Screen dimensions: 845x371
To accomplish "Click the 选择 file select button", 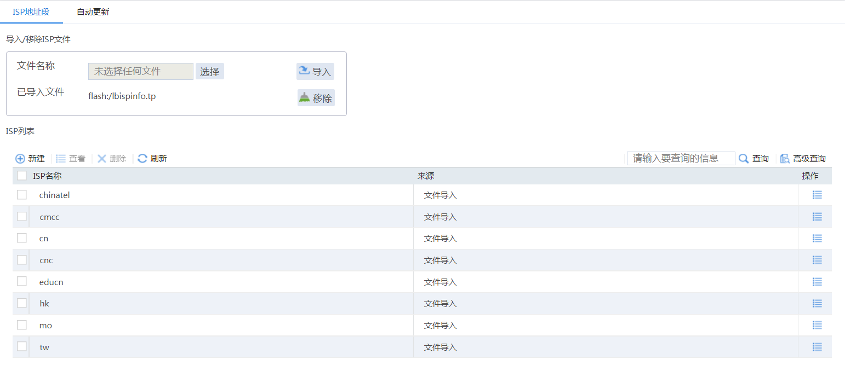I will (x=210, y=72).
